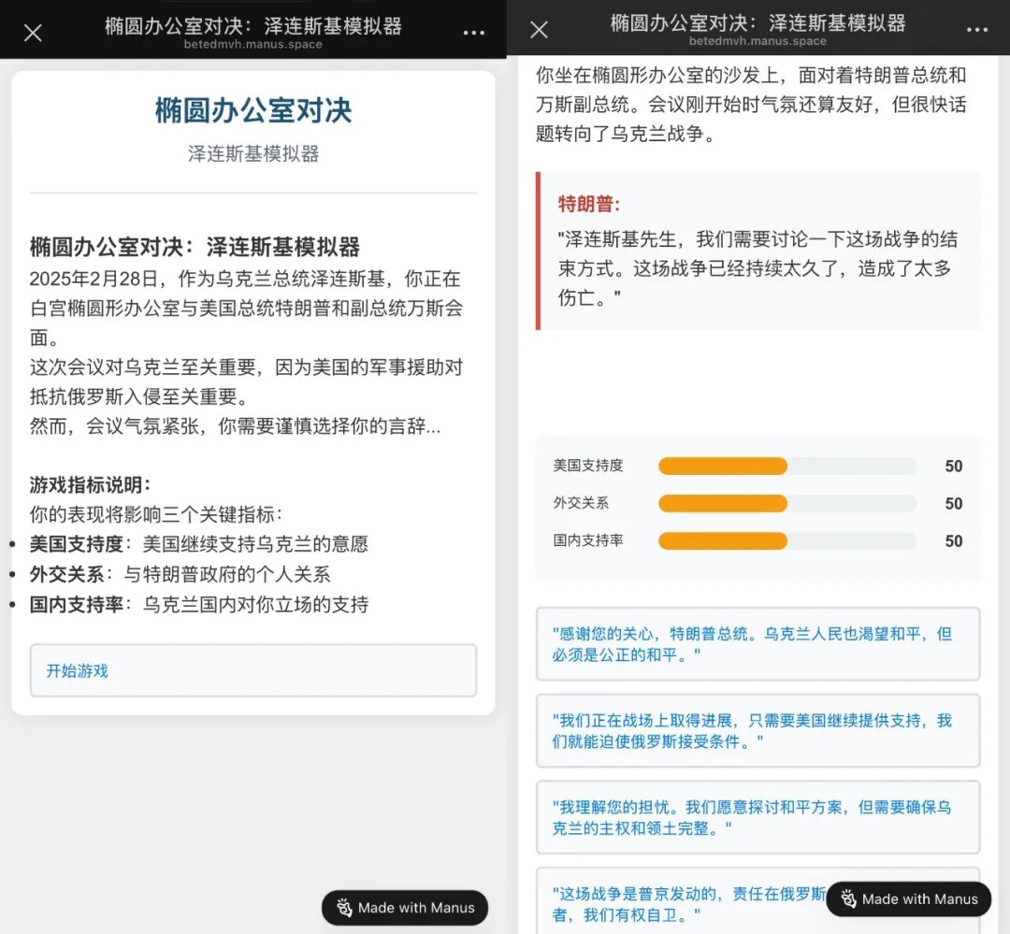Click the 泽连斯基模拟器 subtitle under heading

pyautogui.click(x=253, y=154)
